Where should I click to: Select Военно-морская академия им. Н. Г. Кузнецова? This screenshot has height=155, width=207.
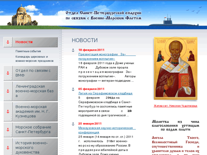point(35,111)
